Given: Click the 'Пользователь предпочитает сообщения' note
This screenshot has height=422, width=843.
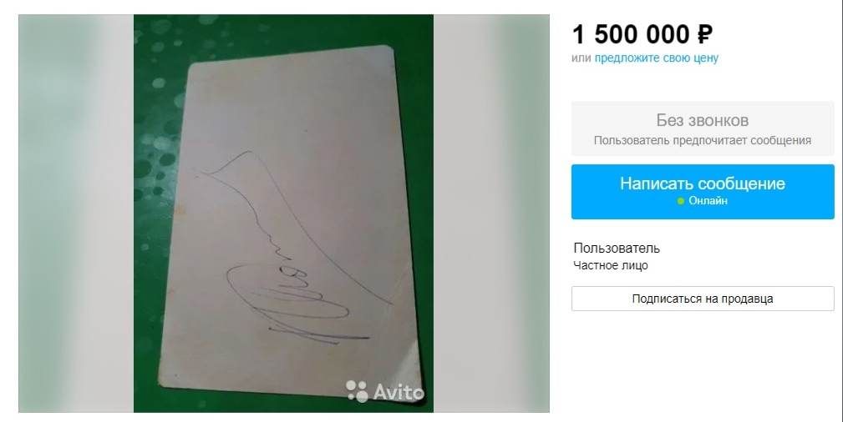Looking at the screenshot, I should tap(703, 141).
